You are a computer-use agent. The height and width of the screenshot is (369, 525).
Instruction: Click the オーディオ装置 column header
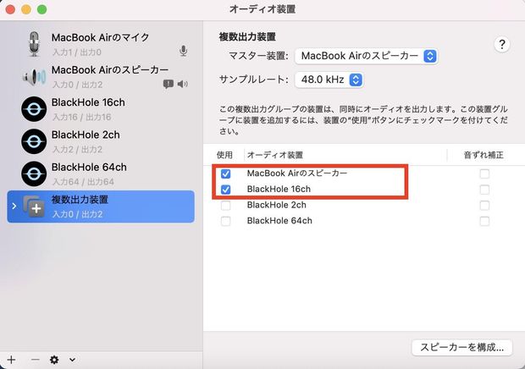pyautogui.click(x=275, y=155)
